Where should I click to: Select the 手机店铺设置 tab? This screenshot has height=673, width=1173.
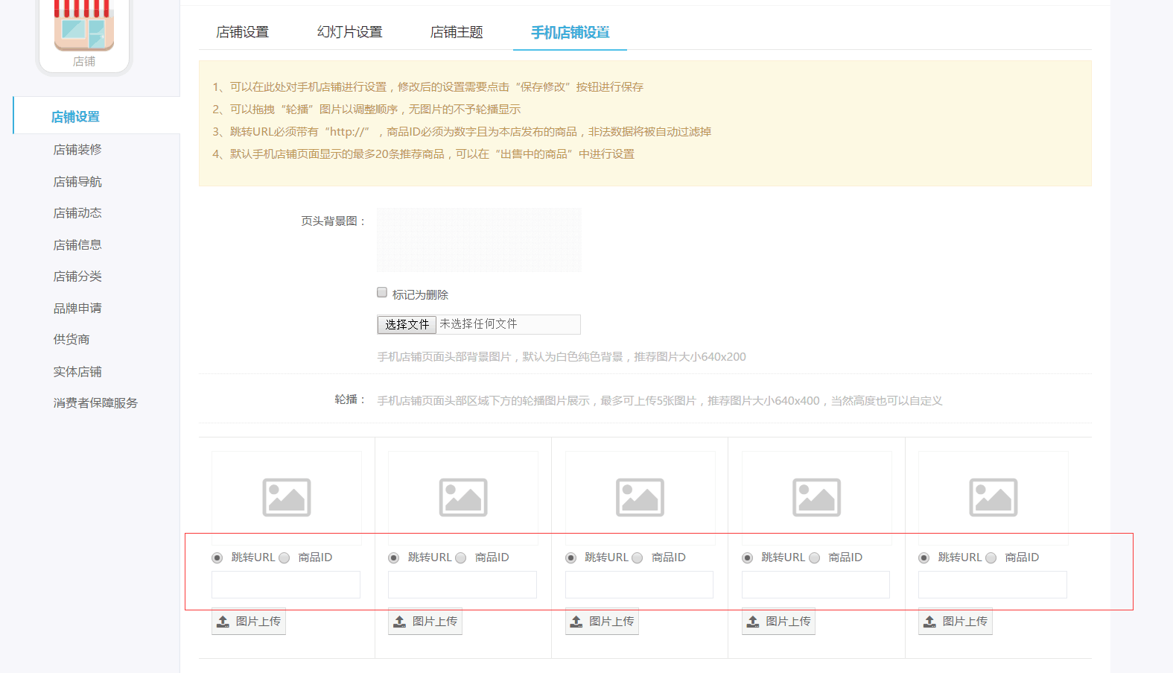pos(570,32)
